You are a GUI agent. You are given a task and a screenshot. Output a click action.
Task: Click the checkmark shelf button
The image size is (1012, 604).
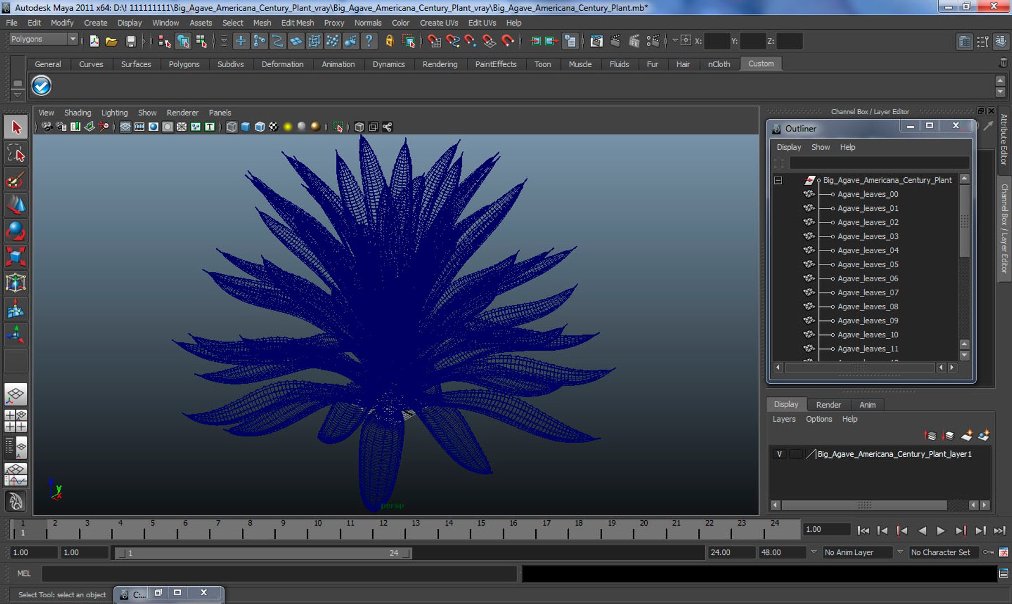41,86
